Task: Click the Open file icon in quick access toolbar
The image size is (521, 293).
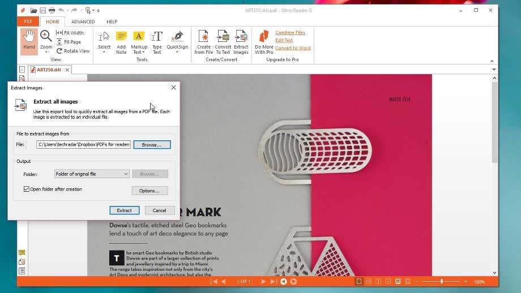Action: click(x=33, y=11)
